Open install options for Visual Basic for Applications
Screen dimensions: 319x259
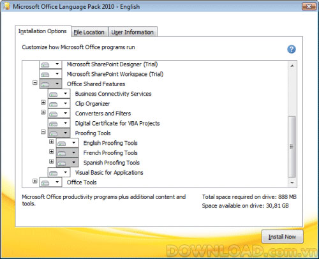point(59,172)
